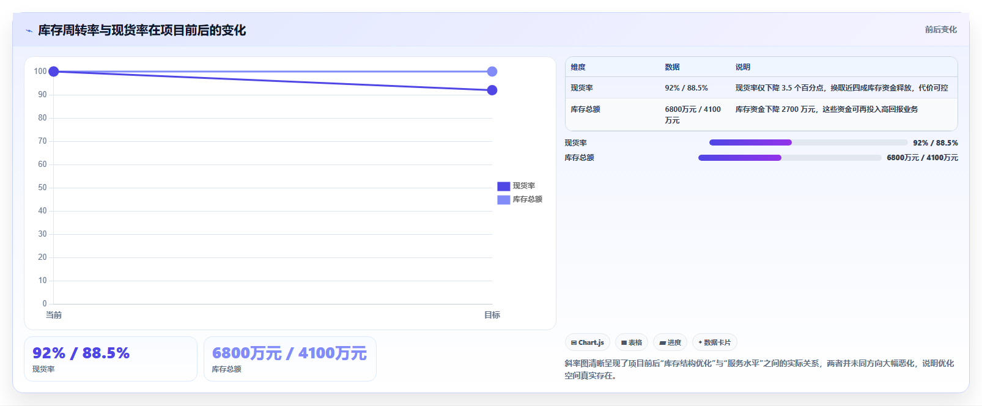
Task: Click the 库存资金下降 2700 万元 description
Action: (826, 109)
